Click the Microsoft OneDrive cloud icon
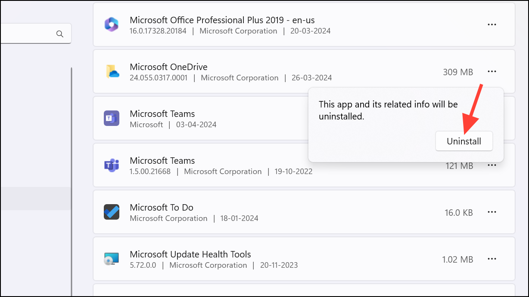 coord(112,71)
